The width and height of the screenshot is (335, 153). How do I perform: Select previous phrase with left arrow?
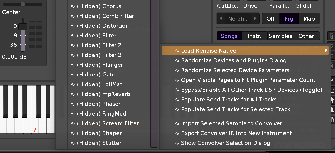[x=221, y=18]
